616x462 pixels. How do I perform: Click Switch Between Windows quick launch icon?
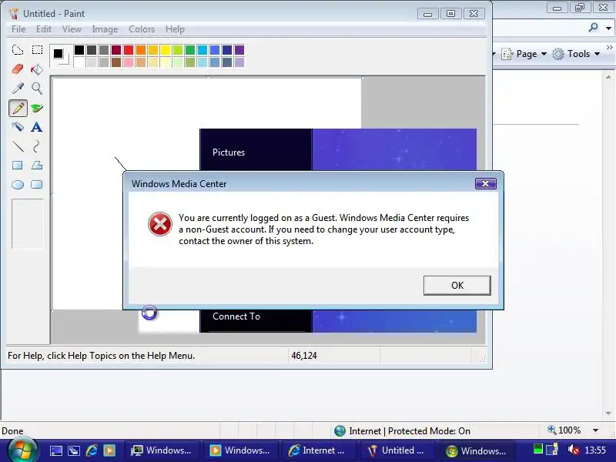click(x=73, y=450)
